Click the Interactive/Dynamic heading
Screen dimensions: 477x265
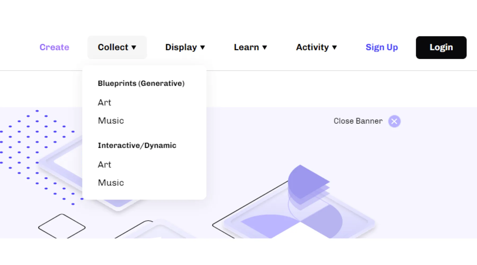(x=137, y=145)
